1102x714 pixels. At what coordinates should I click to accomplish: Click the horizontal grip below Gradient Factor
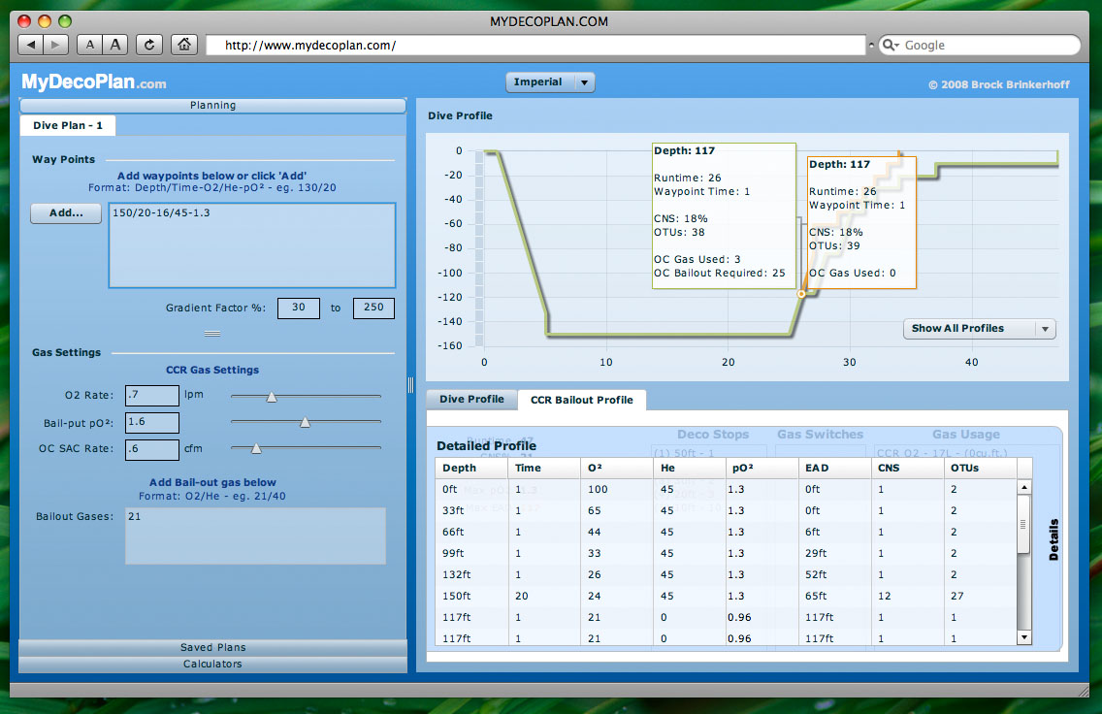point(212,334)
